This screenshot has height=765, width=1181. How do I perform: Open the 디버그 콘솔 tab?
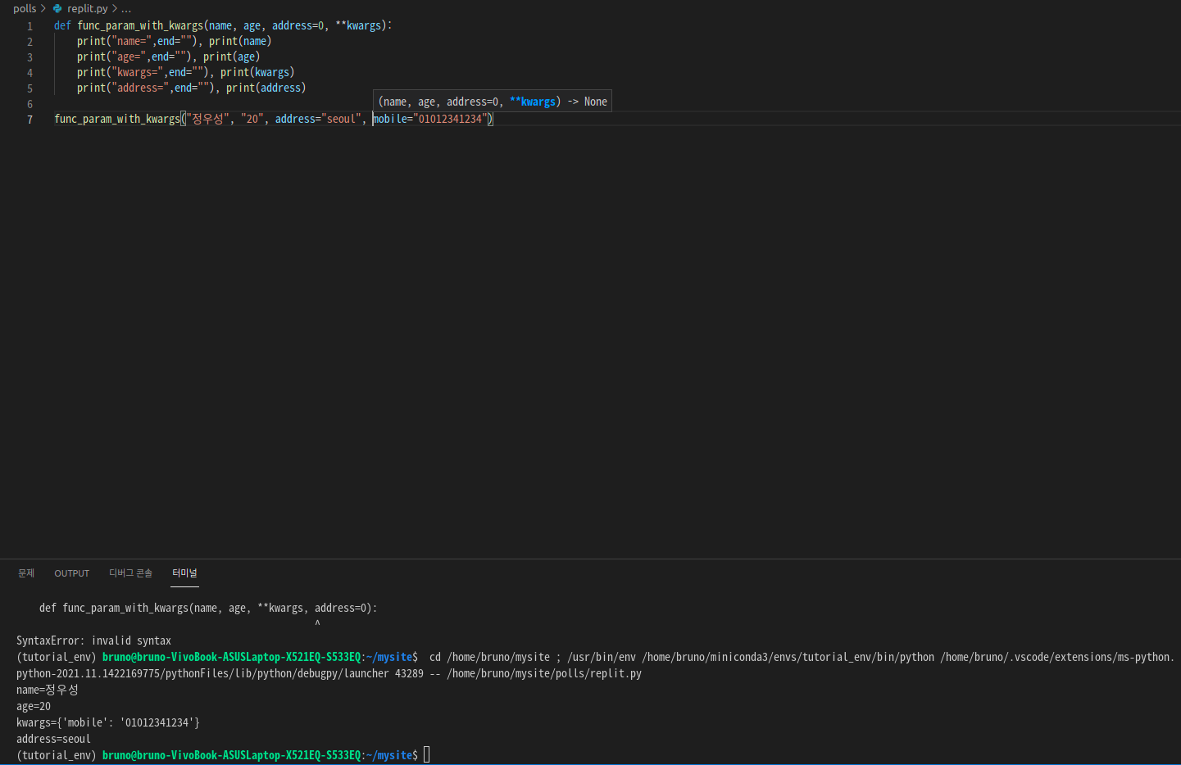130,573
